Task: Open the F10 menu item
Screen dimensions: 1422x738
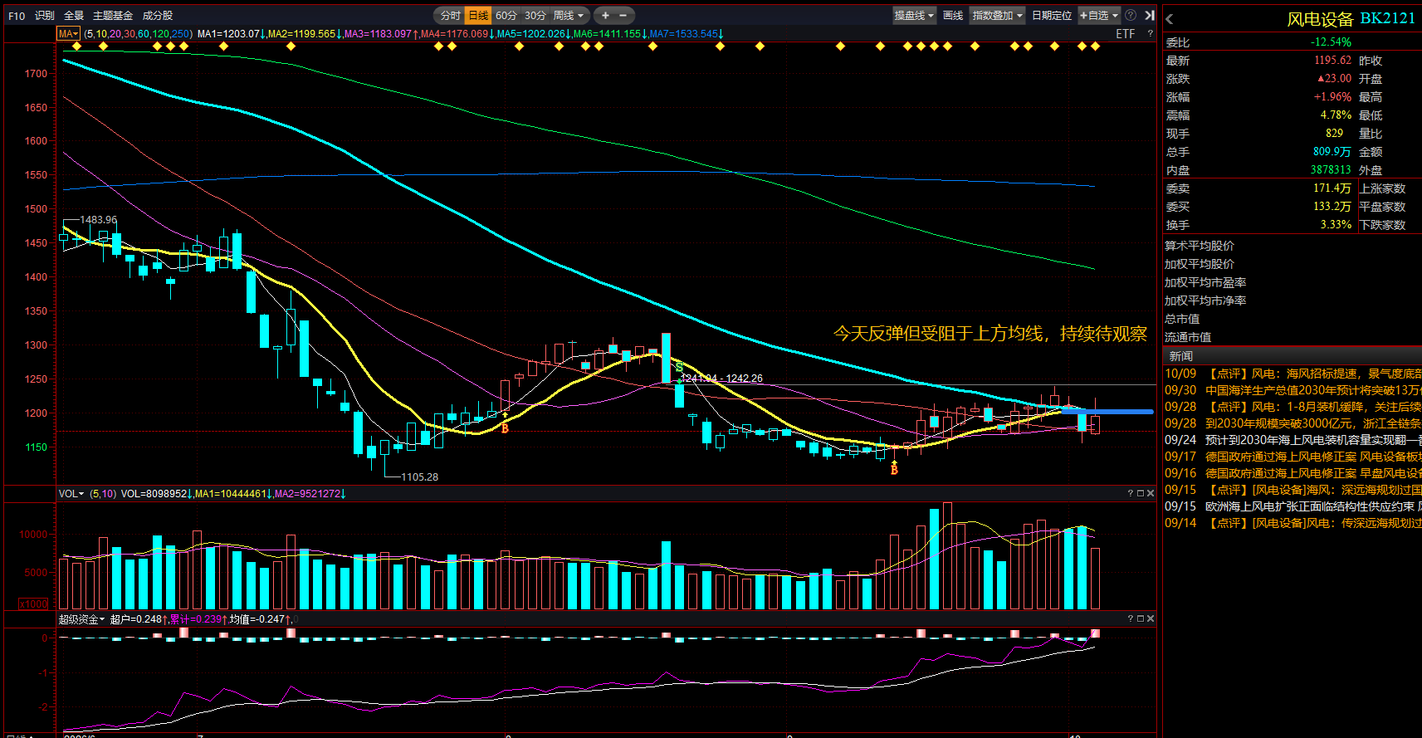Action: point(17,15)
